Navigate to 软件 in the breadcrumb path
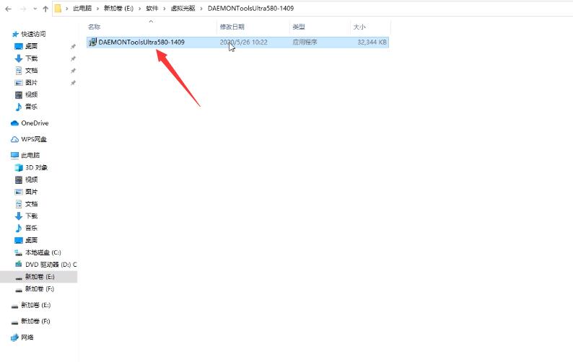Screen dimensions: 573x362 click(152, 9)
